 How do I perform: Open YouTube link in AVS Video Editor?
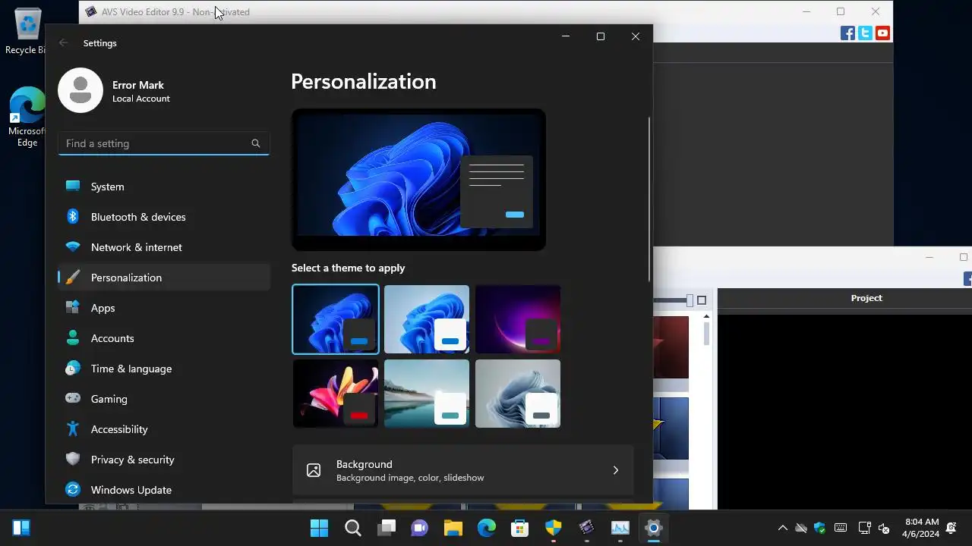tap(882, 33)
